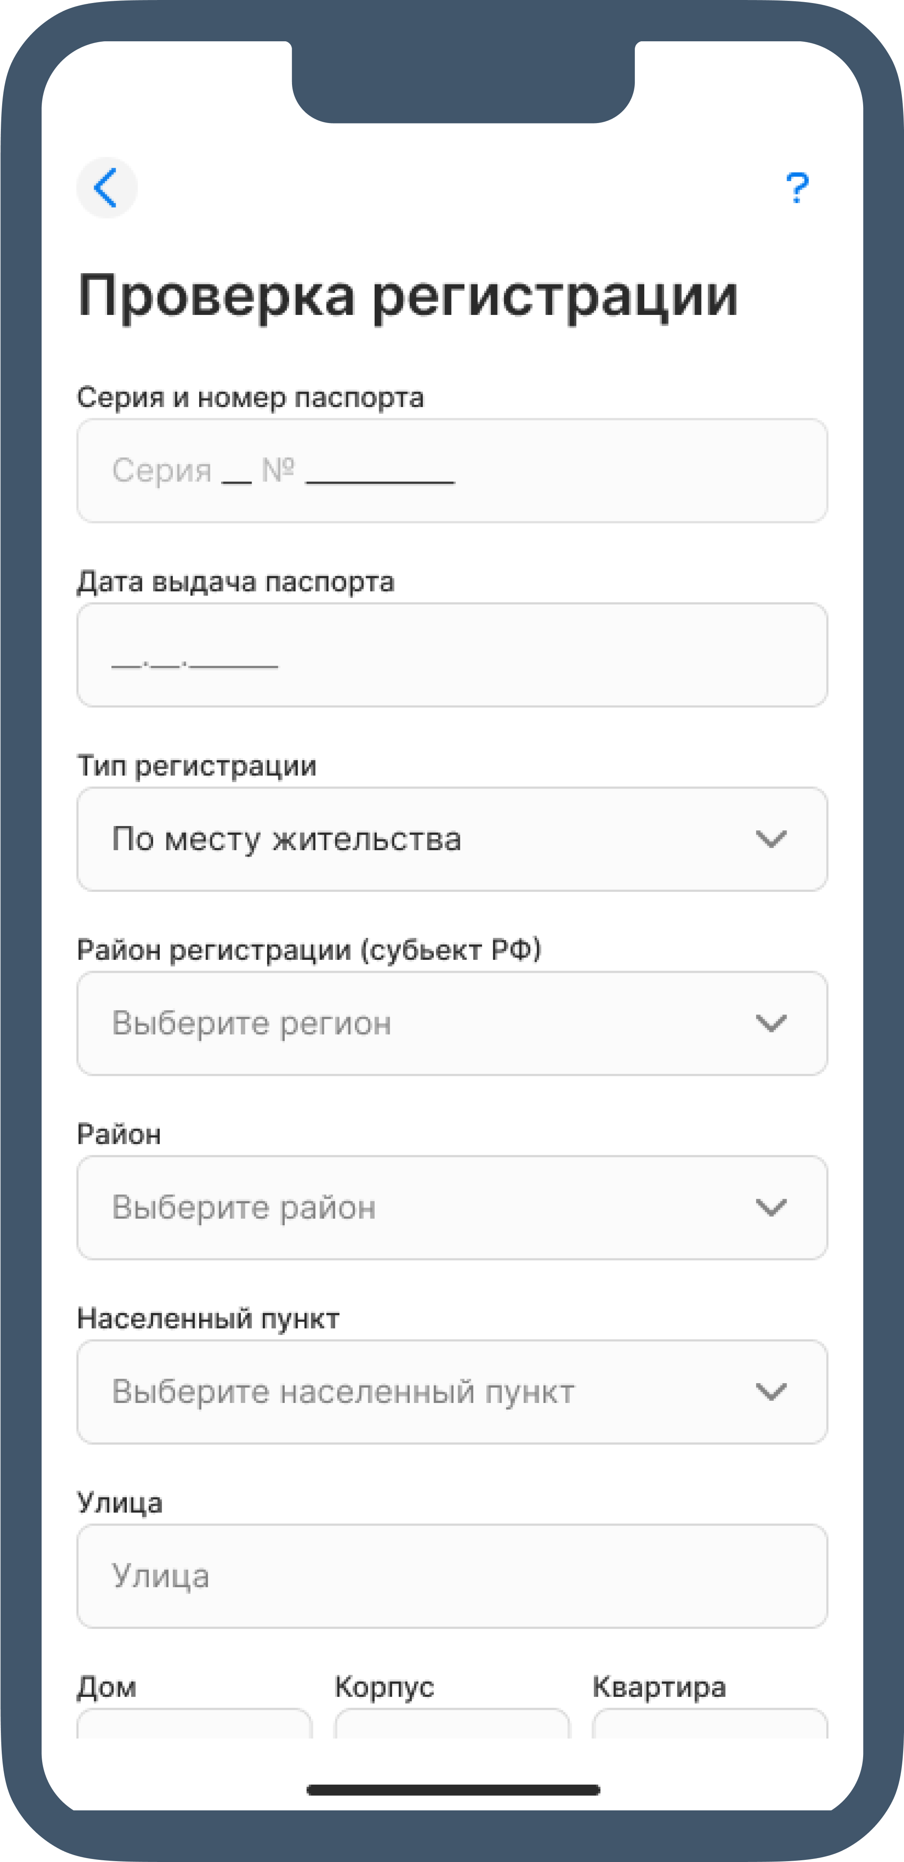Click the Проверка регистрации heading

pos(408,296)
